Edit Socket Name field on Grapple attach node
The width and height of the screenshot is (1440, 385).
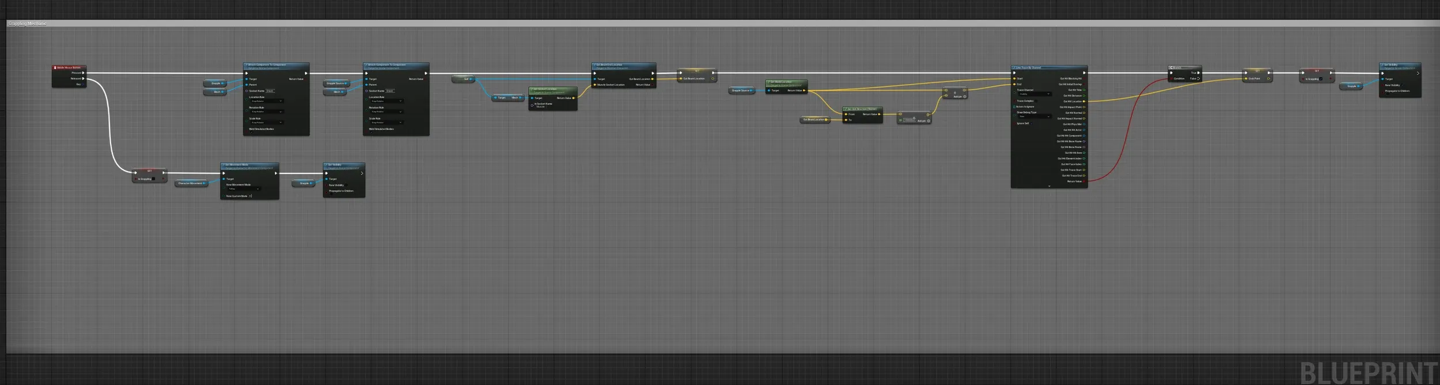click(270, 91)
